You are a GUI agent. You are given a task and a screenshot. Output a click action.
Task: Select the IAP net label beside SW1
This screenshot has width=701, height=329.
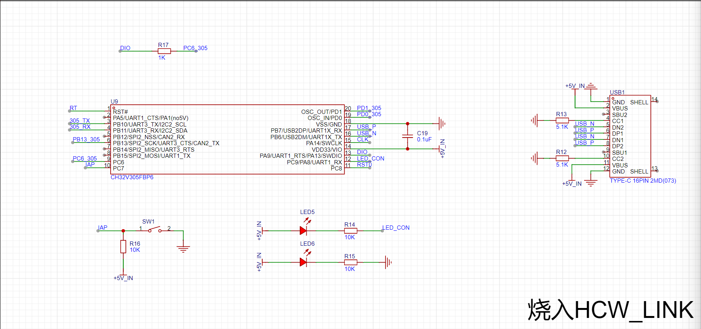[x=103, y=228]
